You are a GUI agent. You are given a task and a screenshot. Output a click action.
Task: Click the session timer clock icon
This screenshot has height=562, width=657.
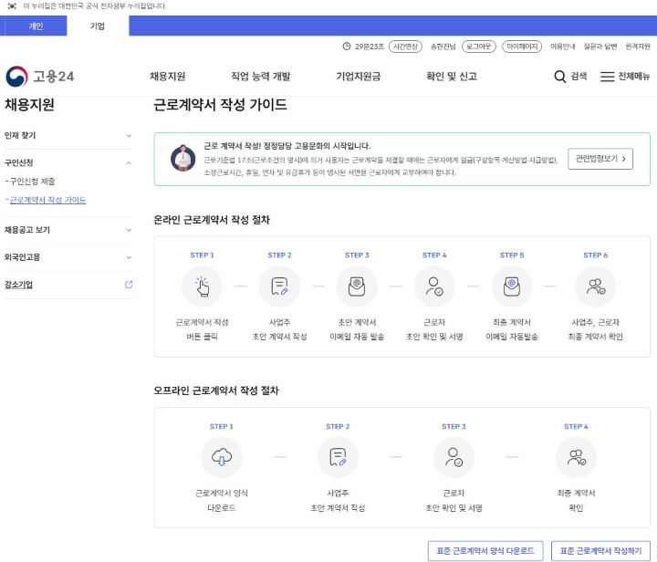[347, 47]
